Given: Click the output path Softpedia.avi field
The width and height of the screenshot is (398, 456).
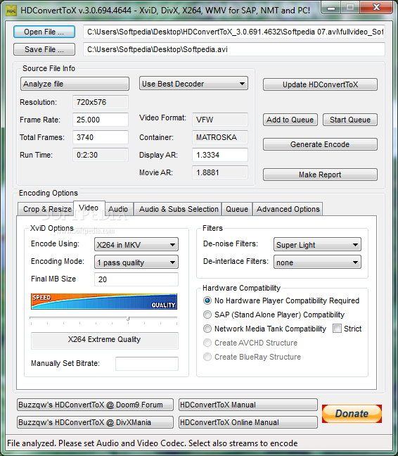Looking at the screenshot, I should tap(234, 49).
